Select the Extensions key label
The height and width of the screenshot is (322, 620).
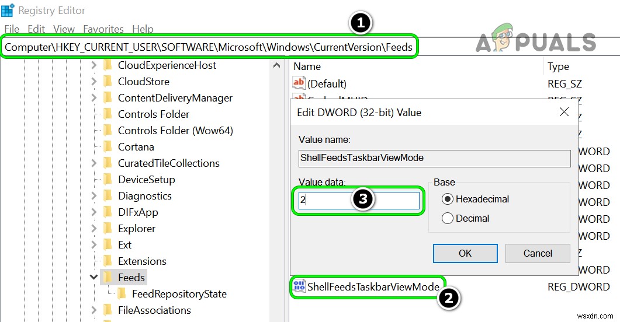click(143, 261)
